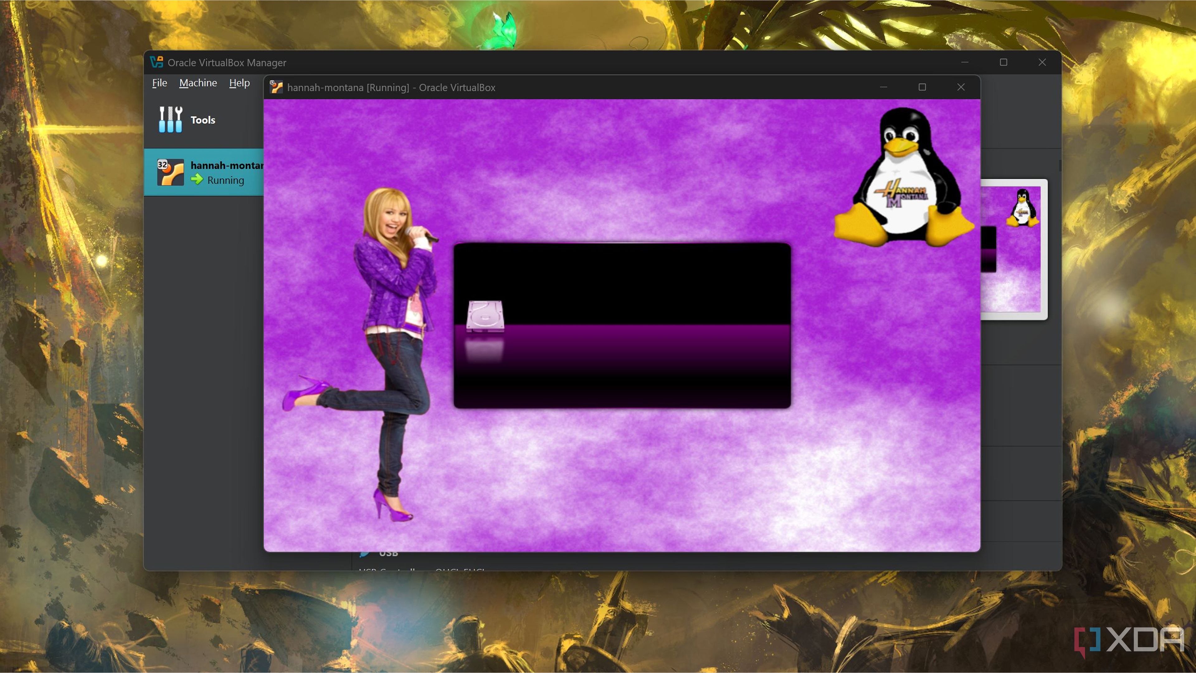Close the hannah-montana VM window
Image resolution: width=1196 pixels, height=673 pixels.
pyautogui.click(x=961, y=87)
